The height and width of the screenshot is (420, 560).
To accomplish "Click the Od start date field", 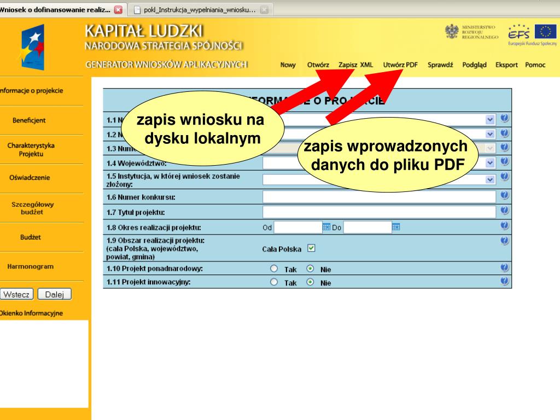I will pos(298,227).
